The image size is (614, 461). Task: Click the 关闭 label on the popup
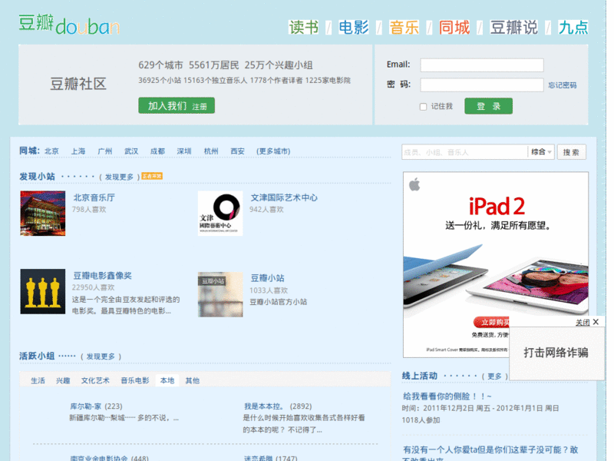click(583, 322)
